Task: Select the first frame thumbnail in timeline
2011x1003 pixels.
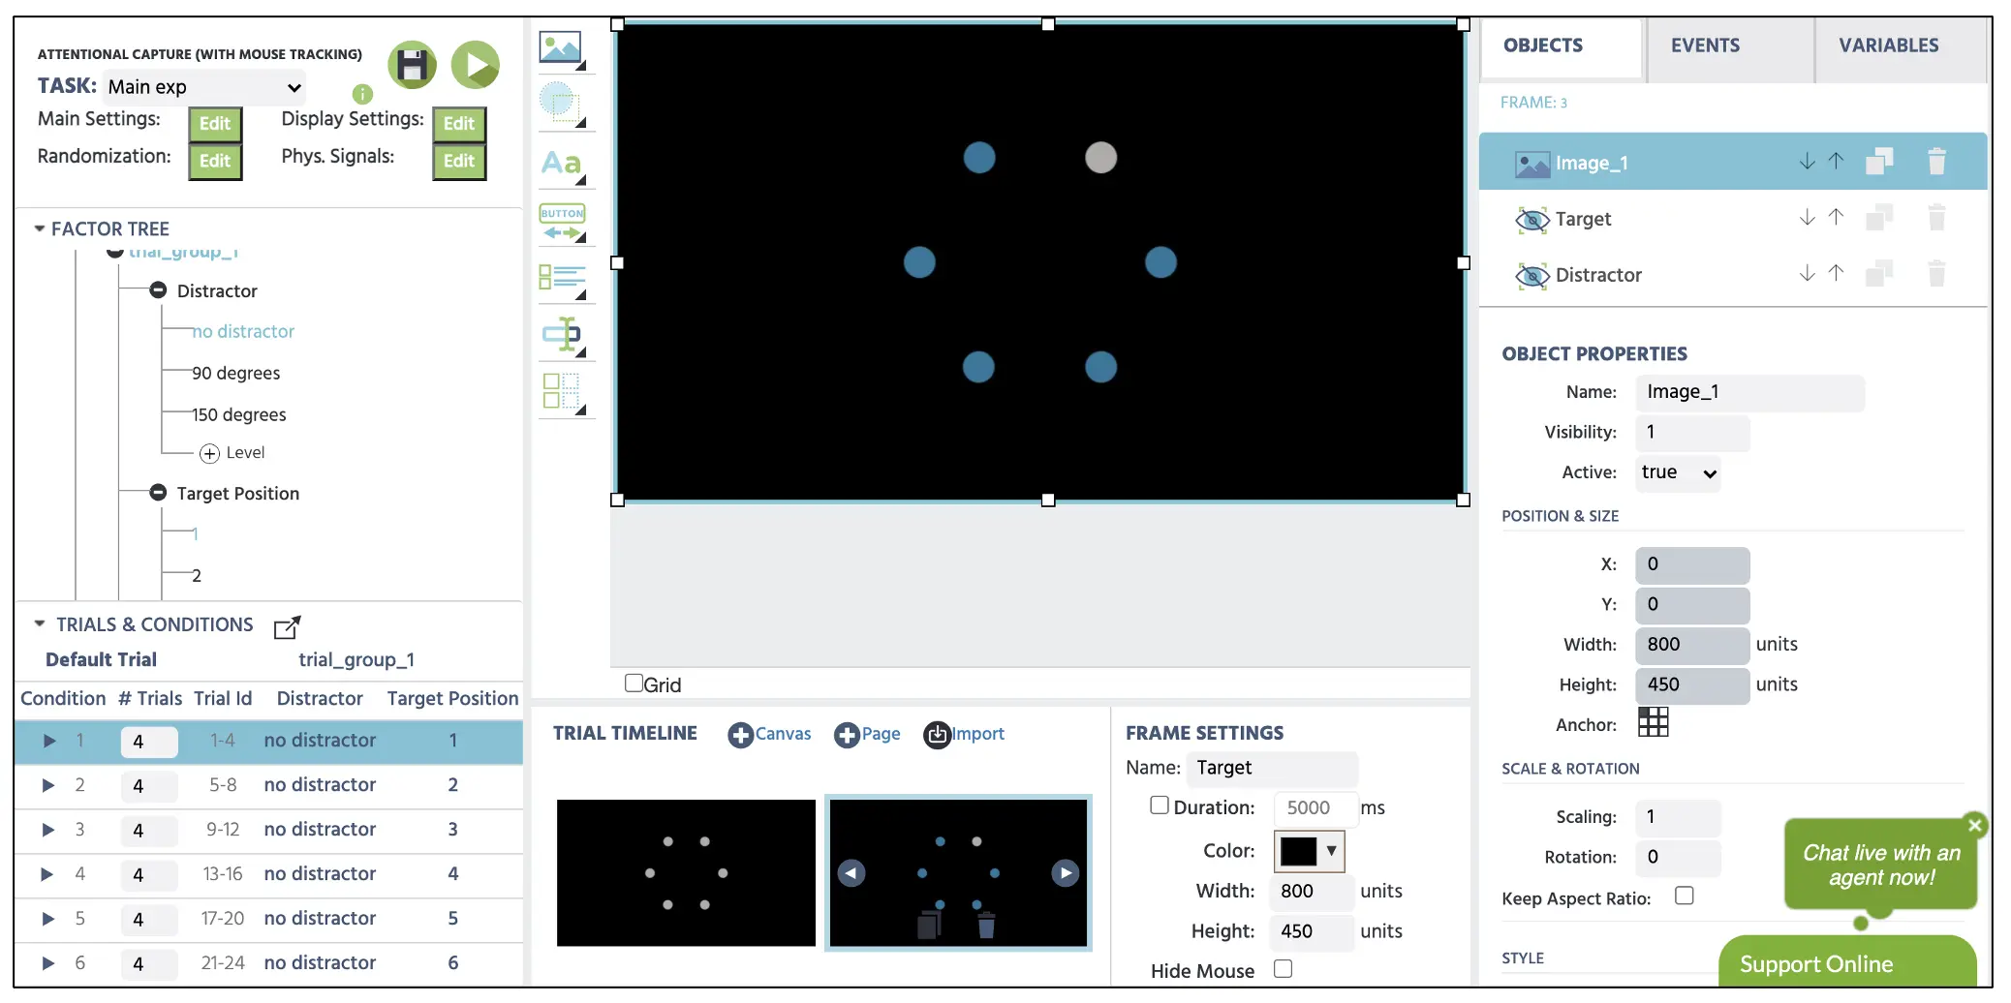Action: coord(686,873)
